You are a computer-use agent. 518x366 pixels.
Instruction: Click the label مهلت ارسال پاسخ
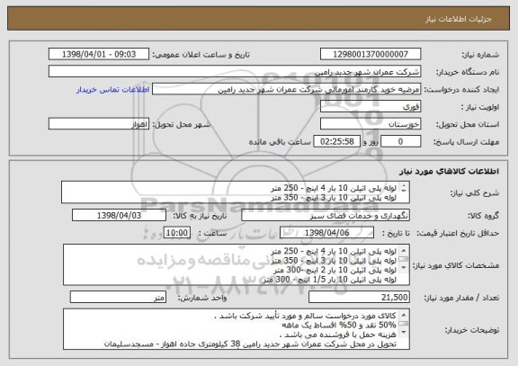466,142
